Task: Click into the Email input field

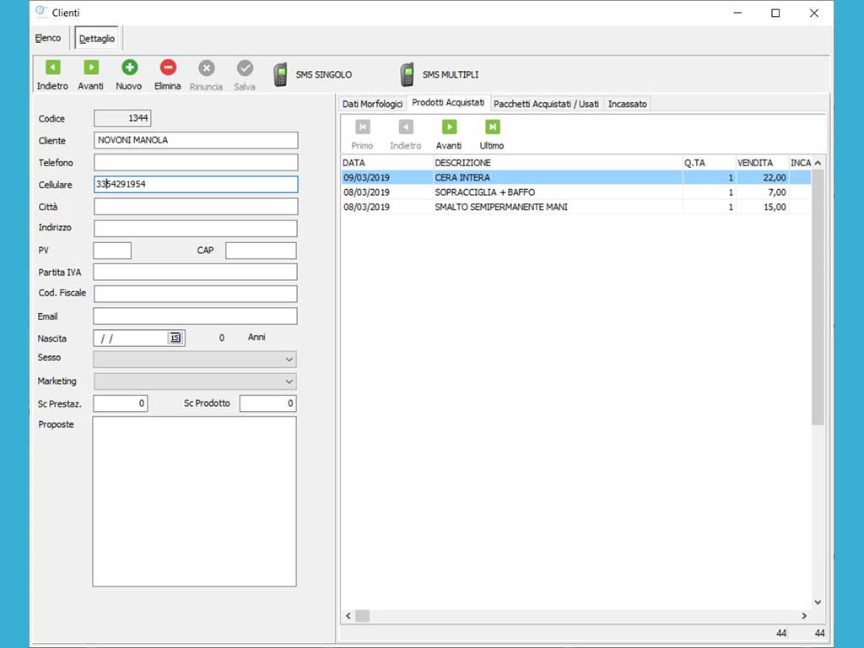Action: pyautogui.click(x=195, y=316)
